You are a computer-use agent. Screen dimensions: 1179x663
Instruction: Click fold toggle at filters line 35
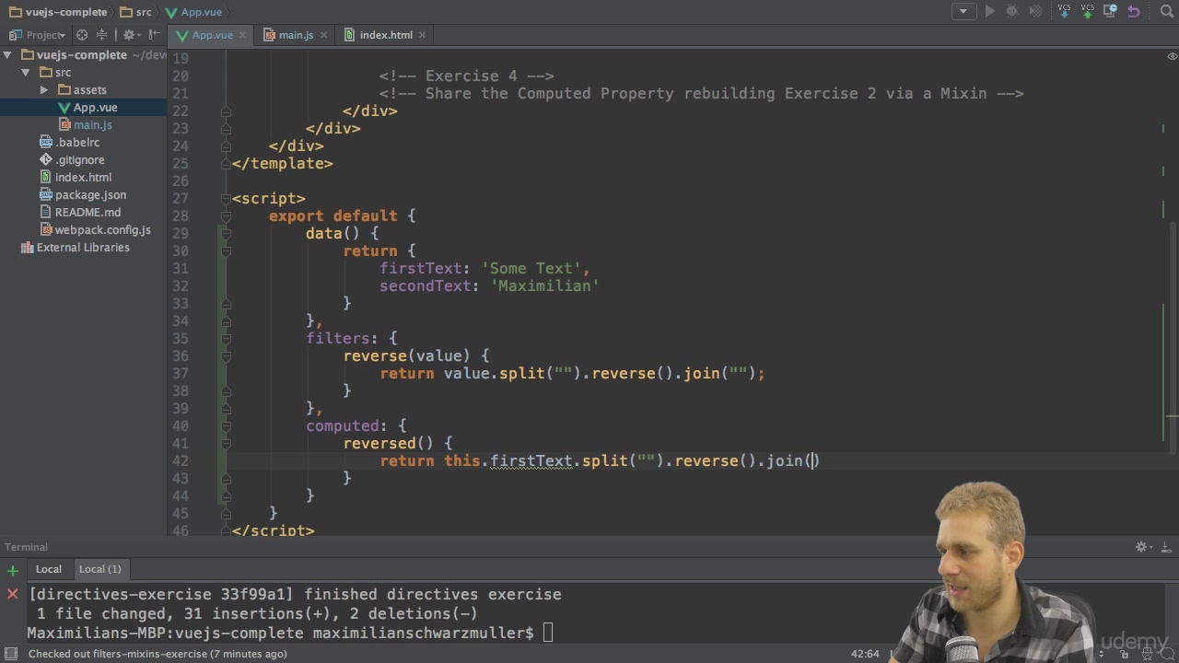click(x=226, y=339)
